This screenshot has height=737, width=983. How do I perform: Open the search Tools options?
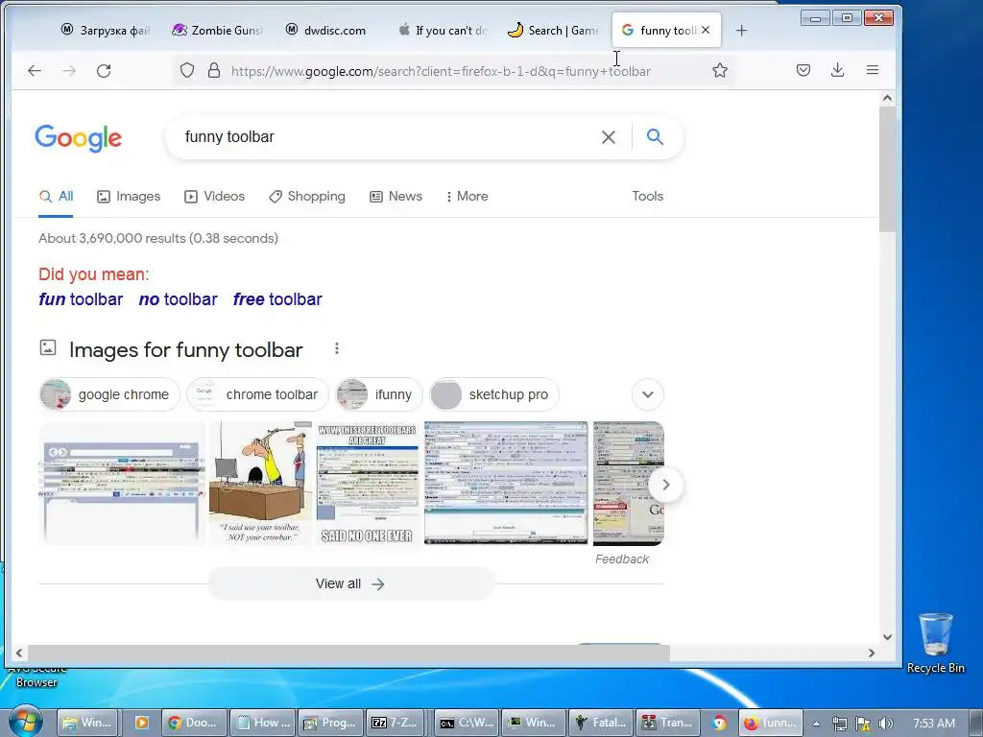647,196
